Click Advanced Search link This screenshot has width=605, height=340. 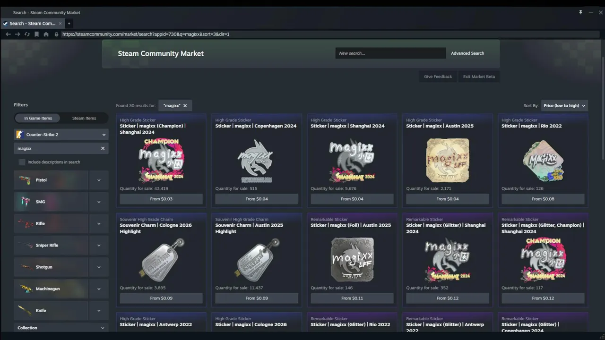click(467, 53)
